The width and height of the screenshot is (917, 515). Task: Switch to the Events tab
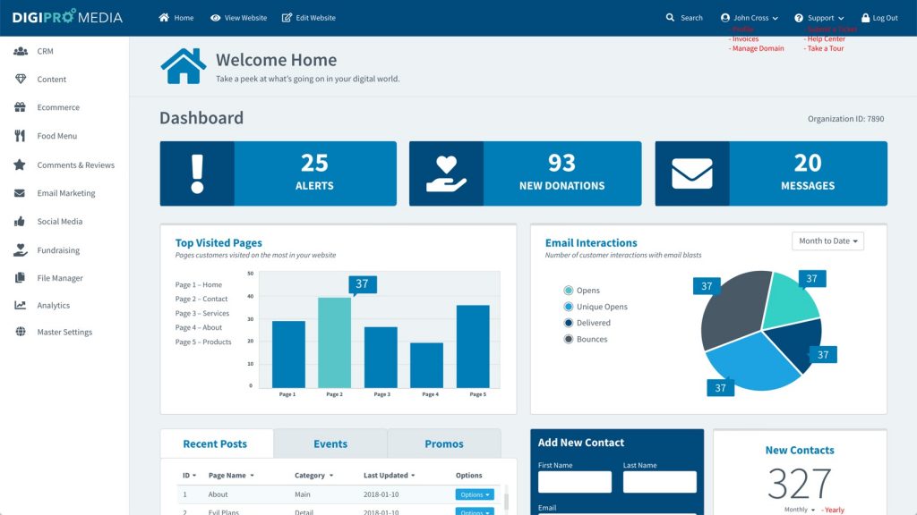coord(330,443)
